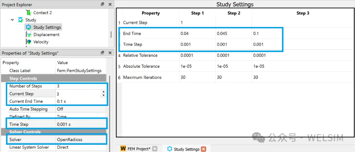Close the FEM Project tab

click(154, 149)
